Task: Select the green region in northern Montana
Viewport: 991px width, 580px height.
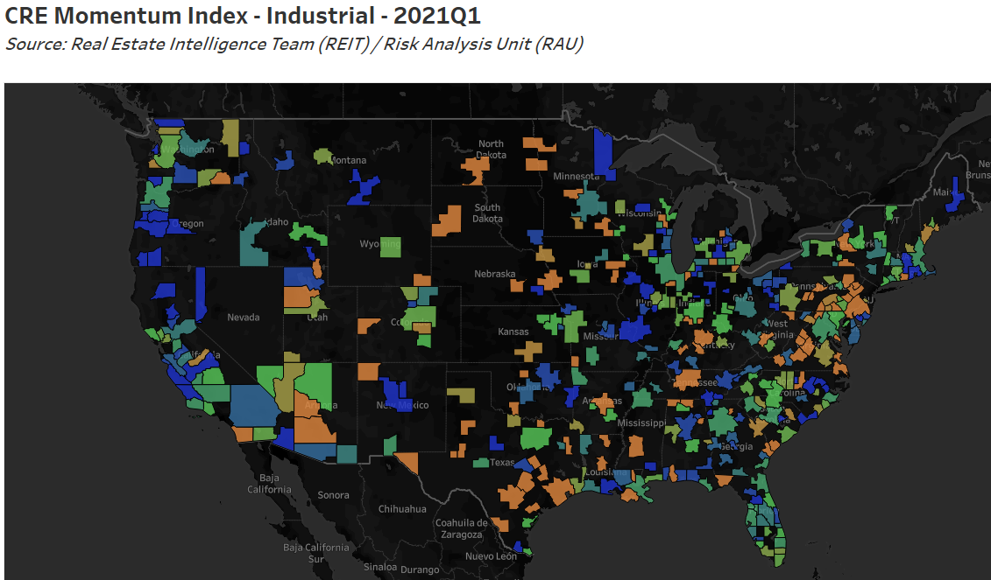Action: [322, 158]
